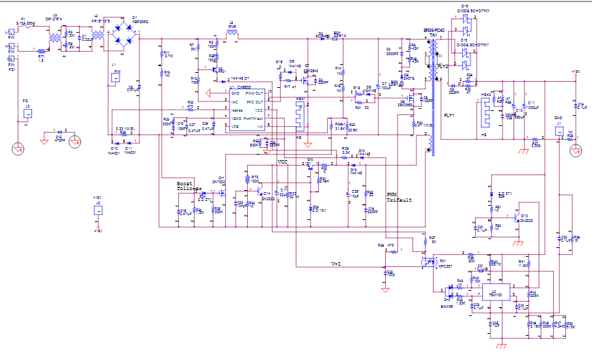
Task: Select the D15 Schottky diode pair
Action: tap(466, 59)
